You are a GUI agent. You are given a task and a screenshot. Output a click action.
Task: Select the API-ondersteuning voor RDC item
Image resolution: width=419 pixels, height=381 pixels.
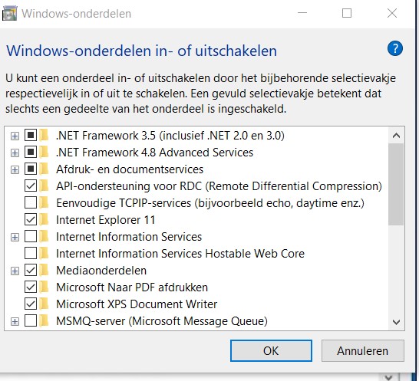[x=219, y=186]
